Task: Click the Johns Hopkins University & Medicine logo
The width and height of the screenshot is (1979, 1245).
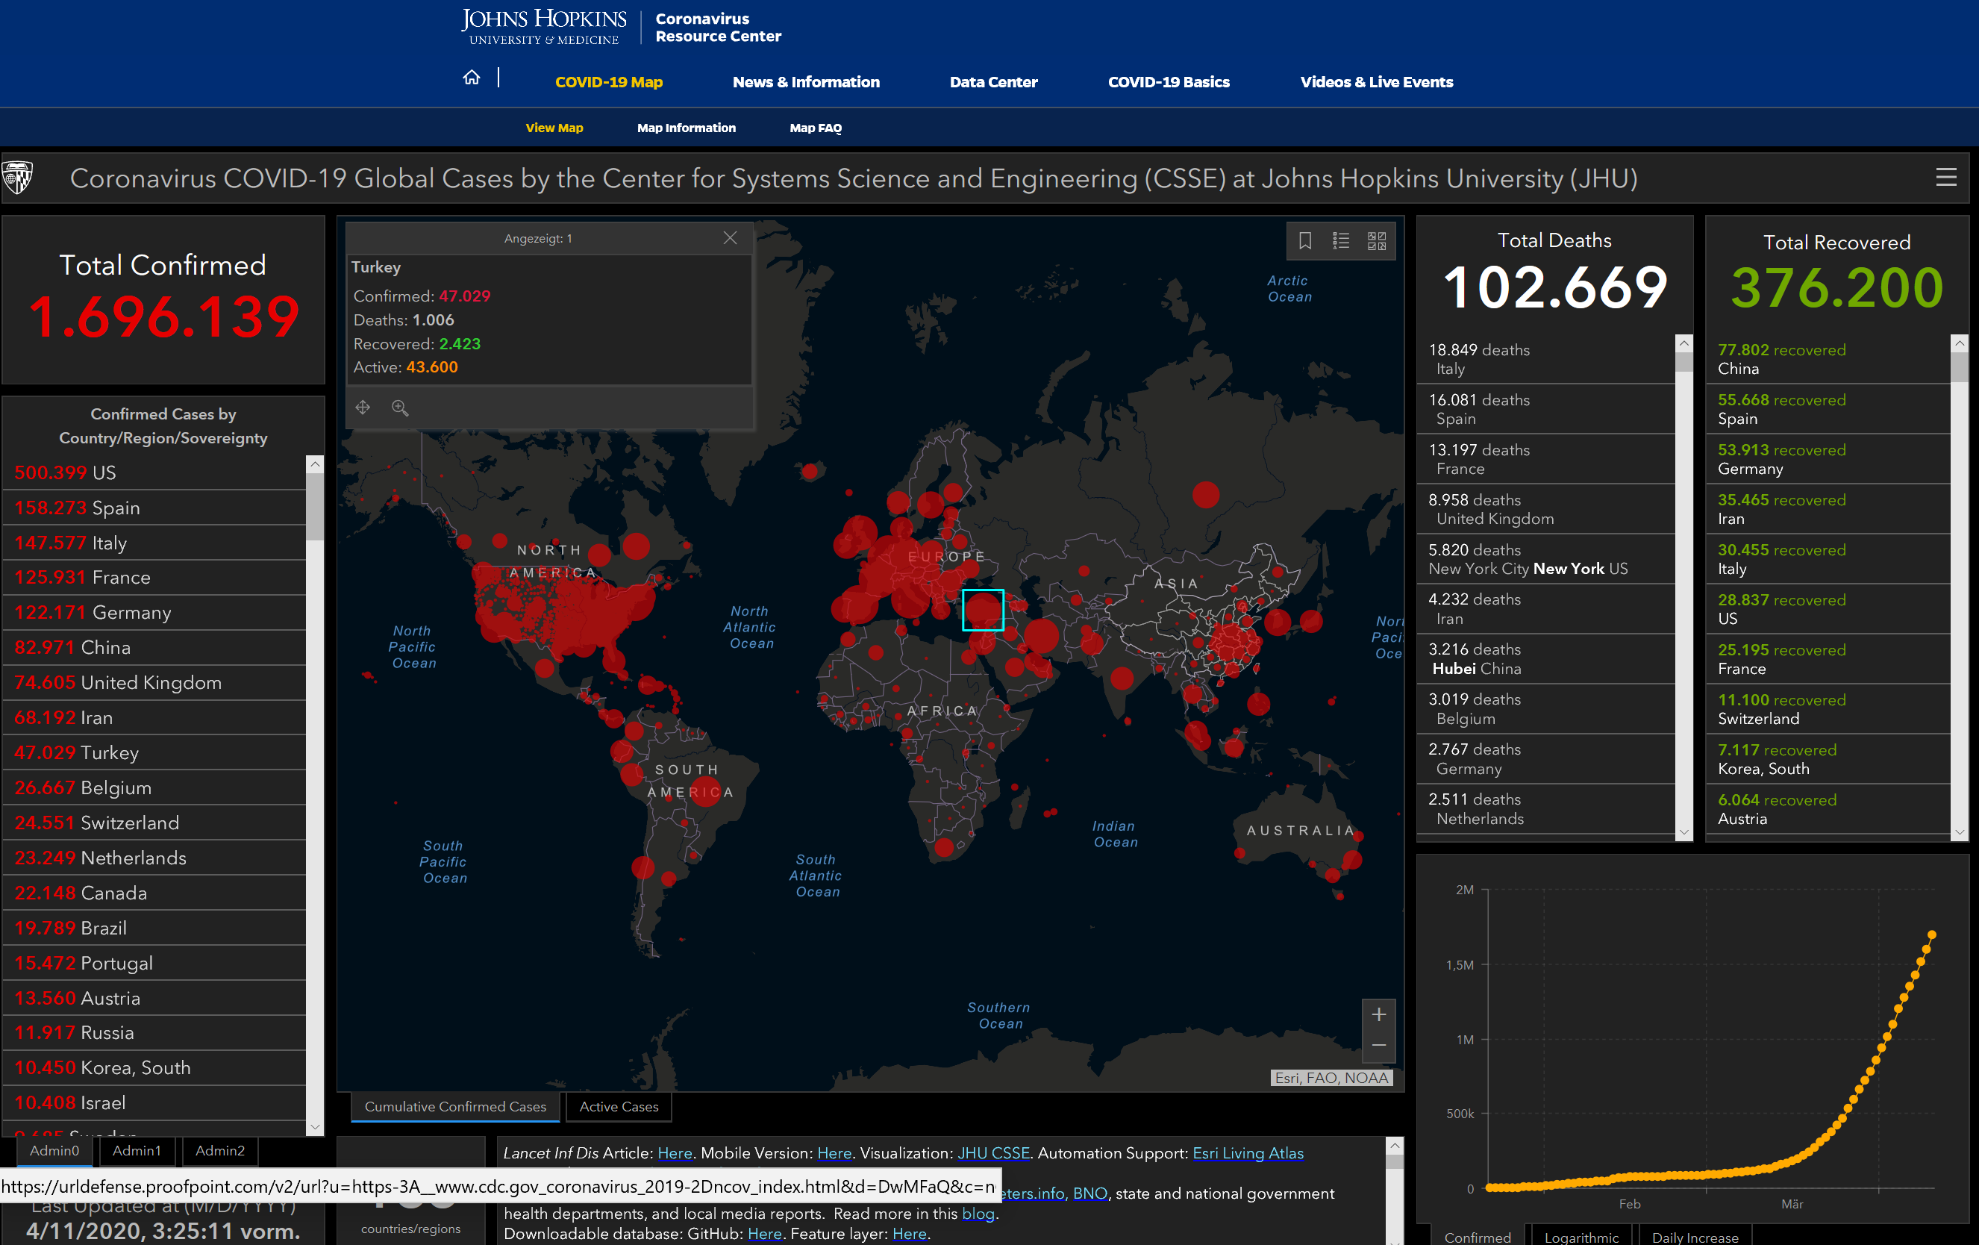Action: tap(544, 27)
